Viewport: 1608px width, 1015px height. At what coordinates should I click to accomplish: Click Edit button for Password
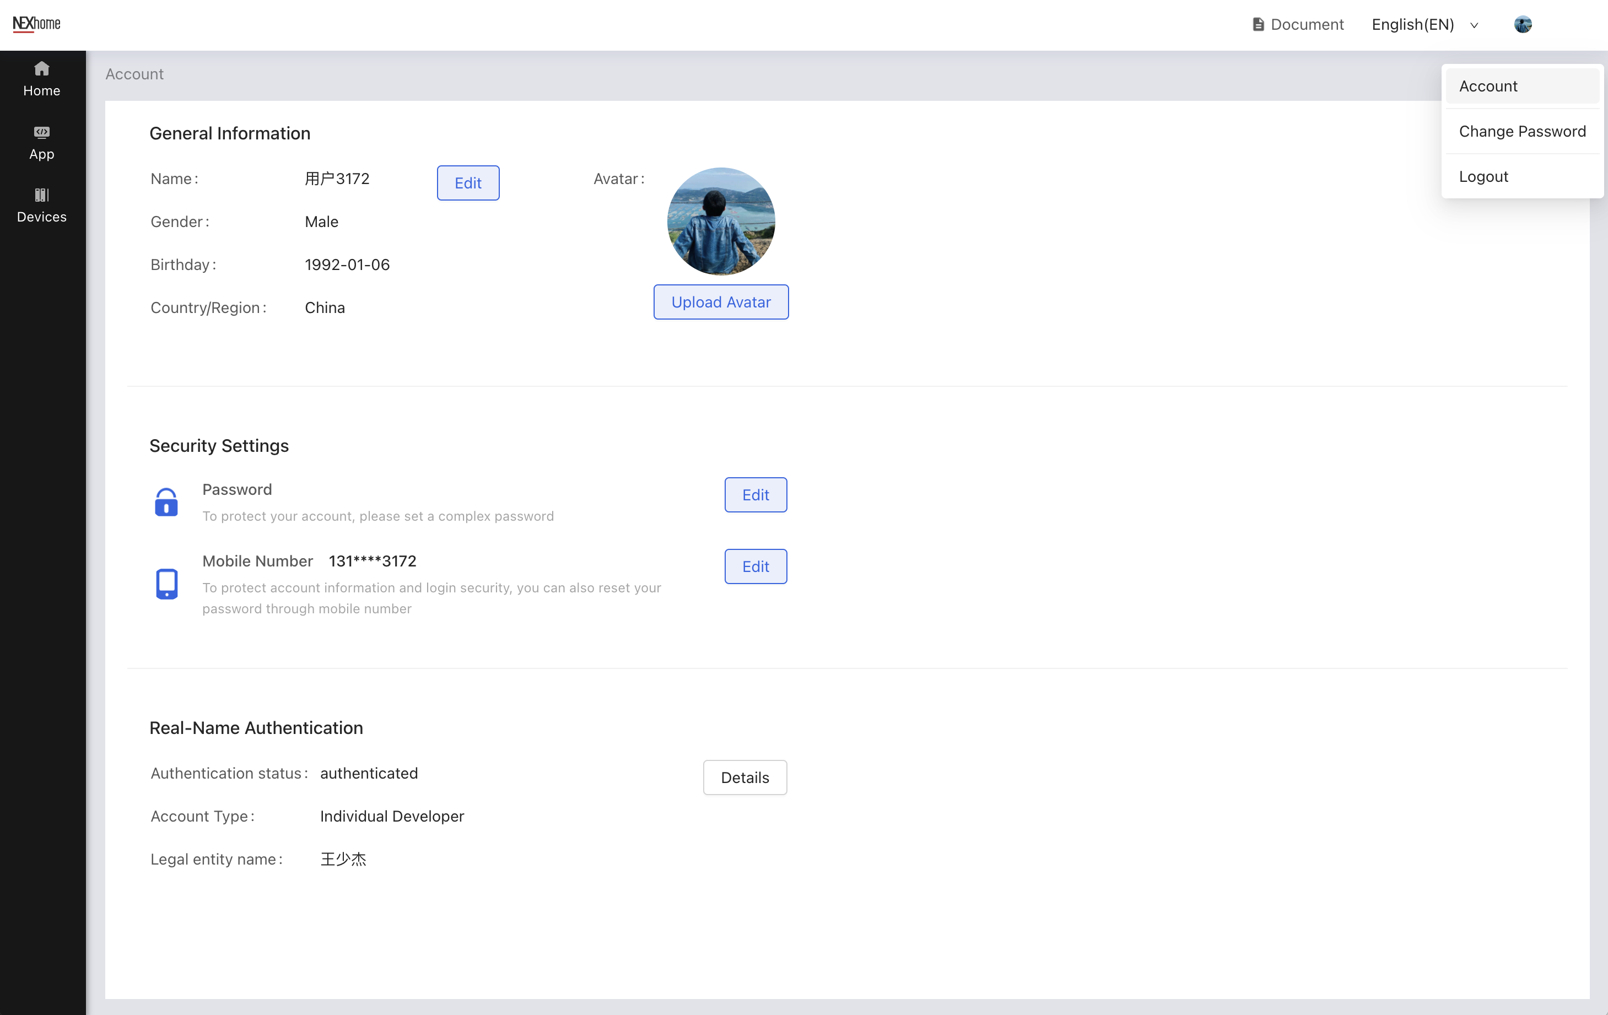(x=756, y=495)
